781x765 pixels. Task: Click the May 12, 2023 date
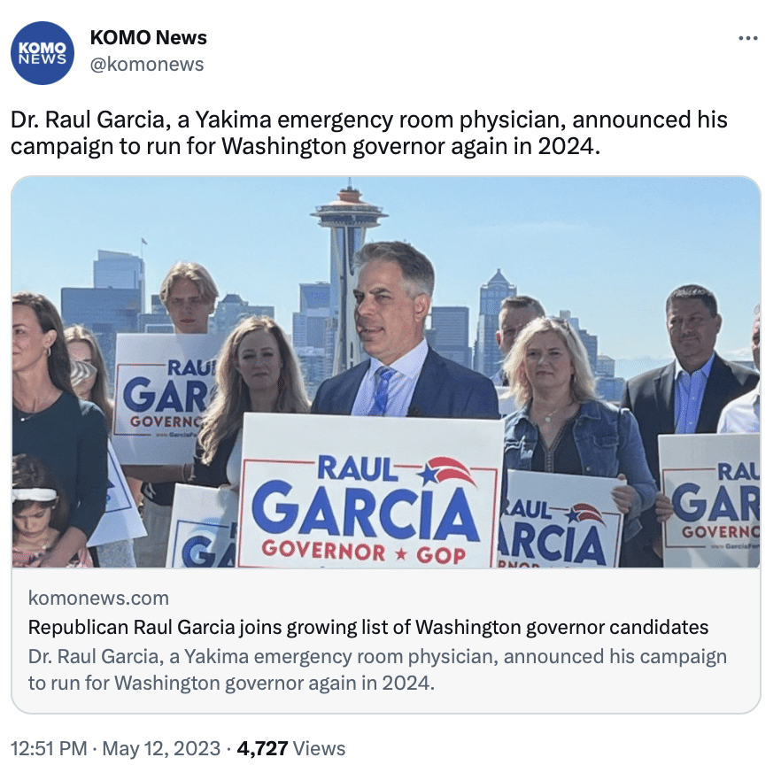click(161, 748)
